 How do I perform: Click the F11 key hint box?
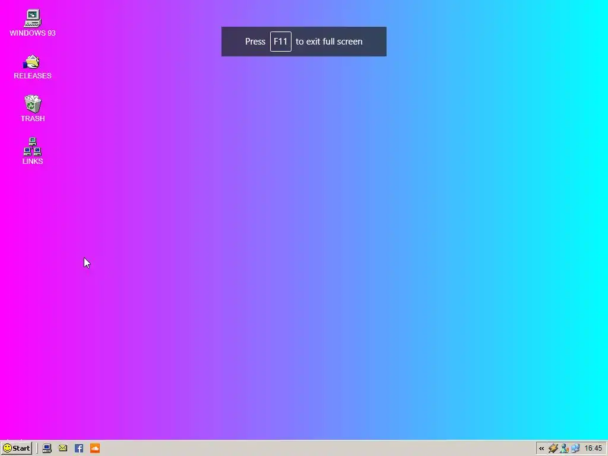[281, 42]
